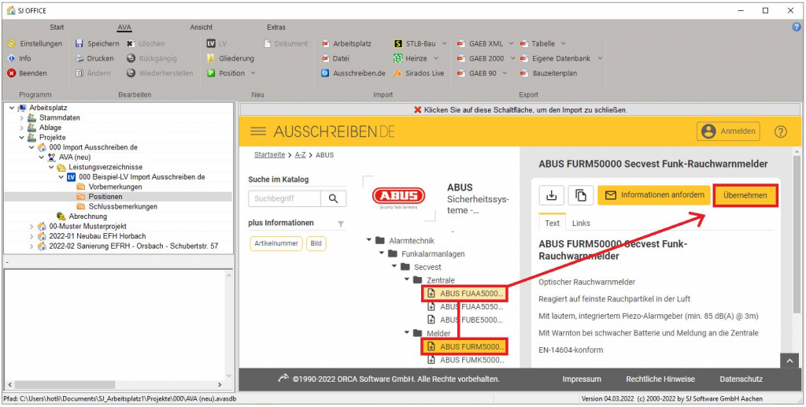
Task: Toggle the Bild filter chip
Action: tap(316, 244)
